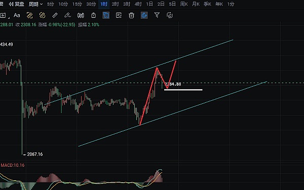
Task: Click the 复盘 replay button
Action: [x=17, y=4]
